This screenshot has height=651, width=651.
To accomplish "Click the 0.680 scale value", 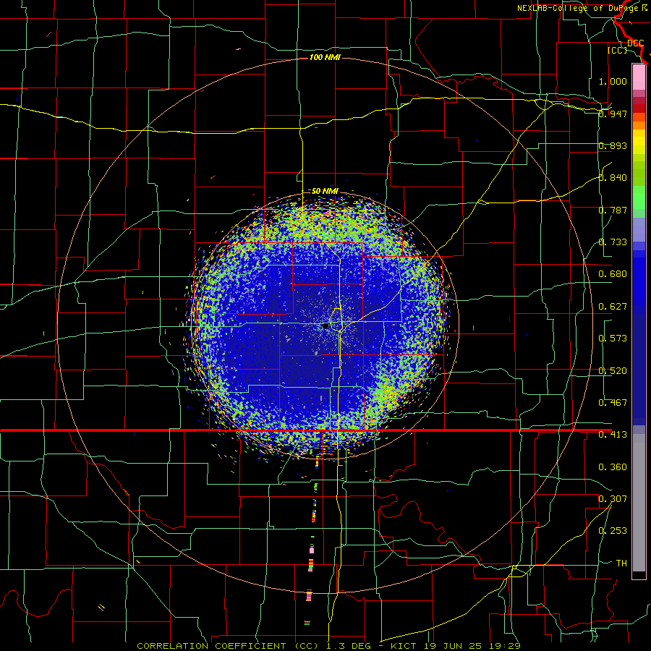I will [x=613, y=274].
